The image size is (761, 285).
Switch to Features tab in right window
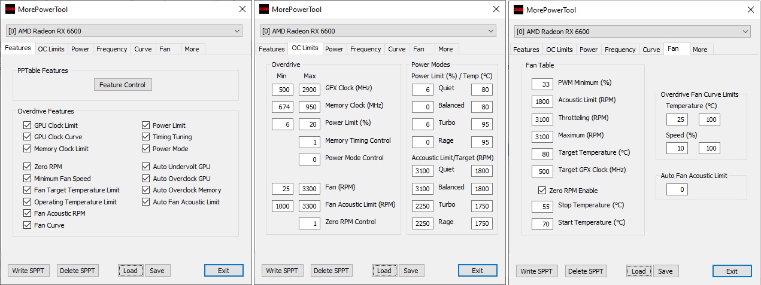point(526,50)
